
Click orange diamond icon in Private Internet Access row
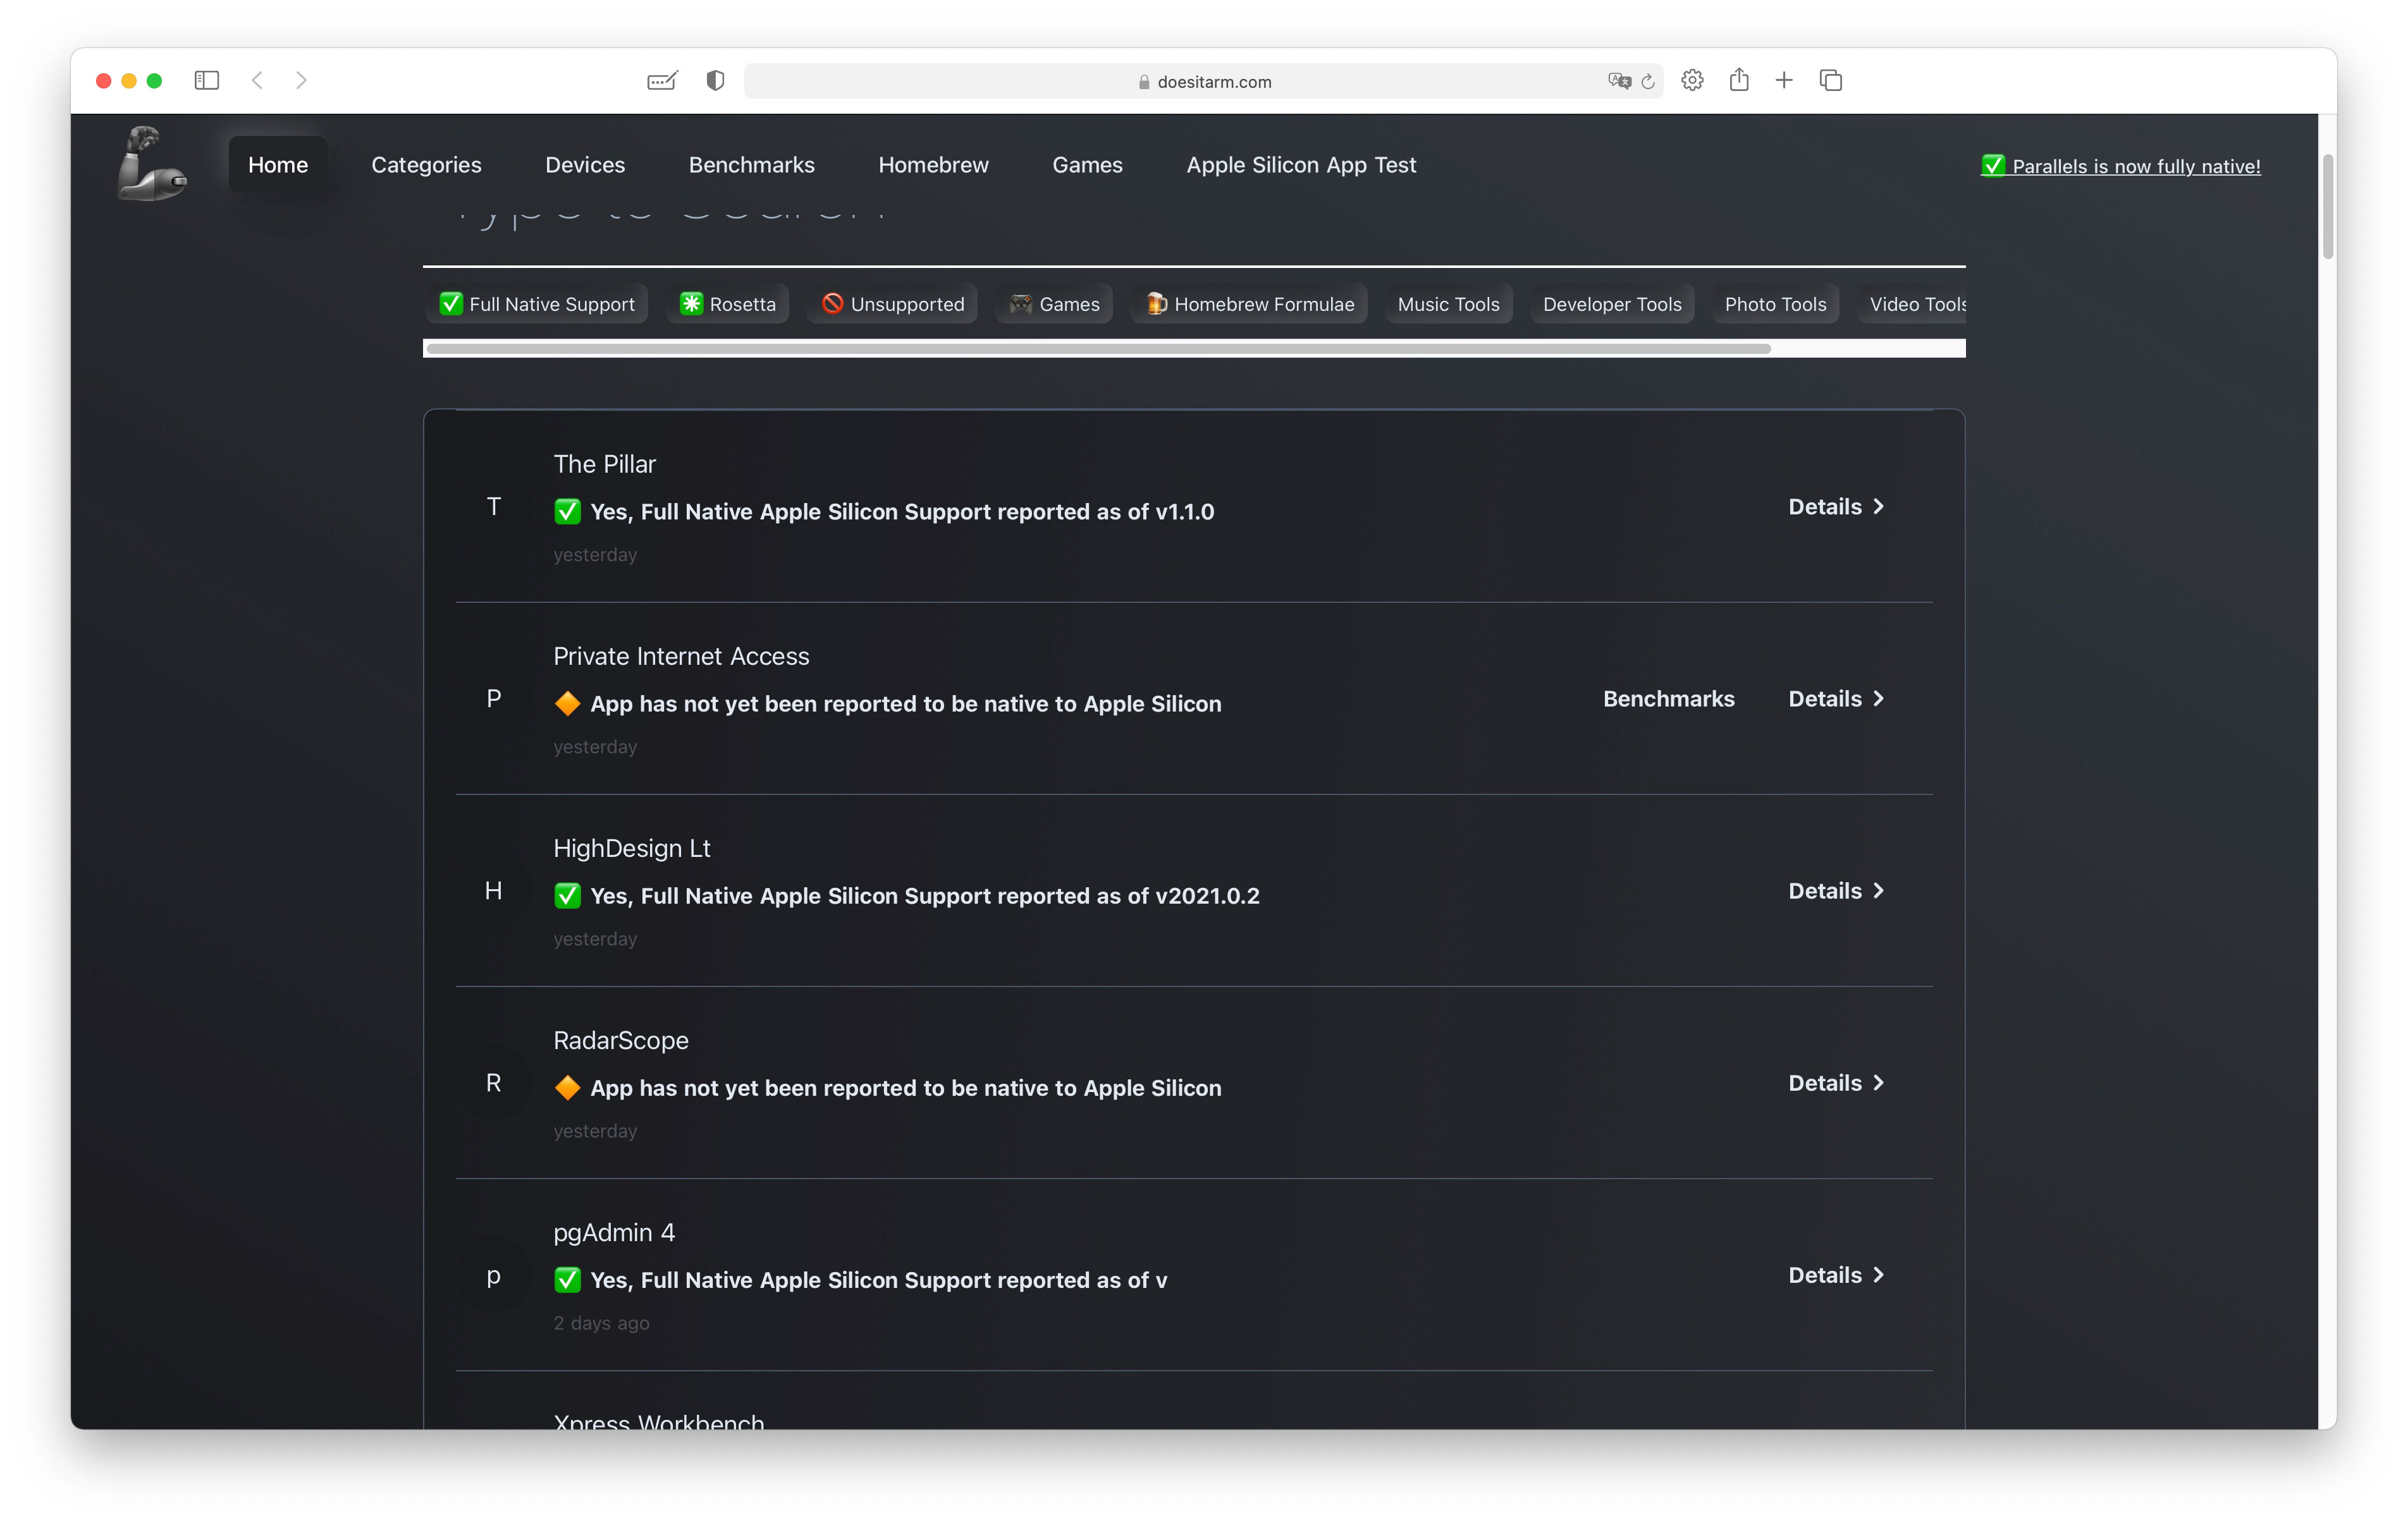coord(567,703)
